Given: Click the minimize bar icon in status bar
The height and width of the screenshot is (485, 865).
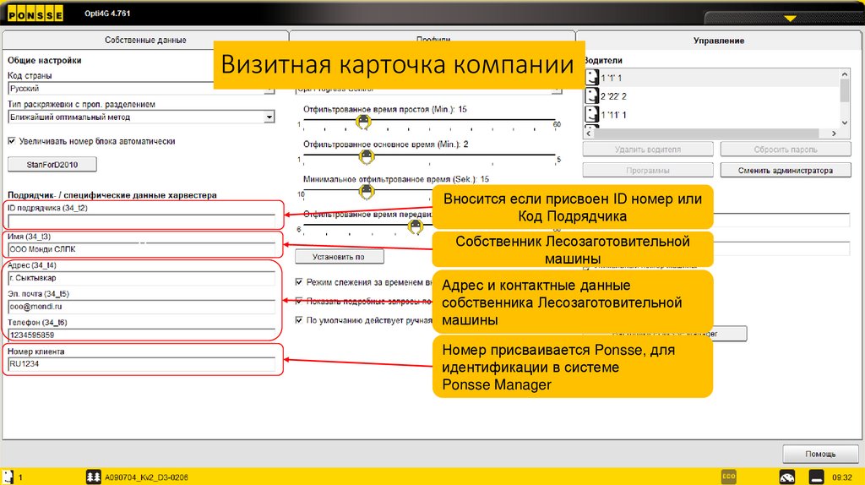Looking at the screenshot, I should [x=817, y=477].
